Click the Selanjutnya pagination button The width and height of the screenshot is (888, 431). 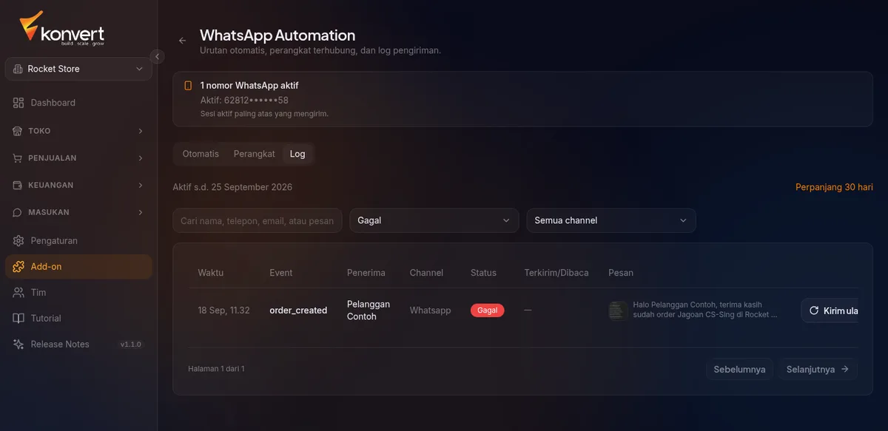[x=818, y=369]
